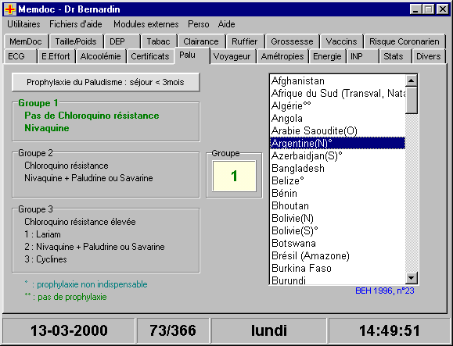The width and height of the screenshot is (453, 346).
Task: Select the Alcoolémie tab
Action: 101,56
